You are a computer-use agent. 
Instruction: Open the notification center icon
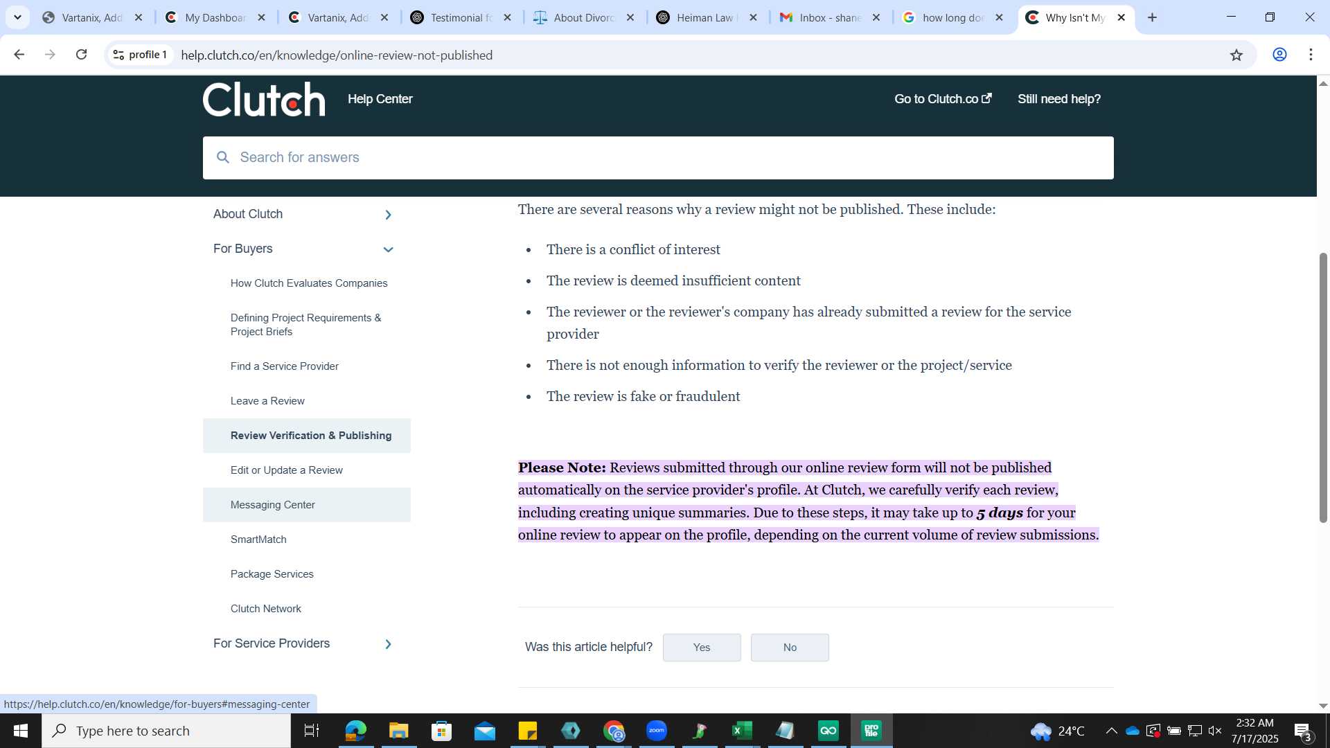pos(1302,731)
